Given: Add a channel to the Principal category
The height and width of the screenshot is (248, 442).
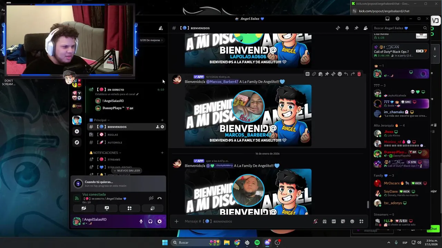Looking at the screenshot, I should pyautogui.click(x=162, y=120).
